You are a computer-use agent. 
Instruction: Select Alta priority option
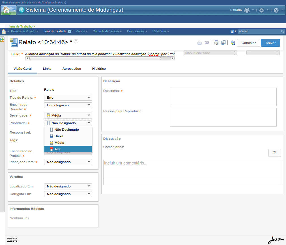coord(68,149)
